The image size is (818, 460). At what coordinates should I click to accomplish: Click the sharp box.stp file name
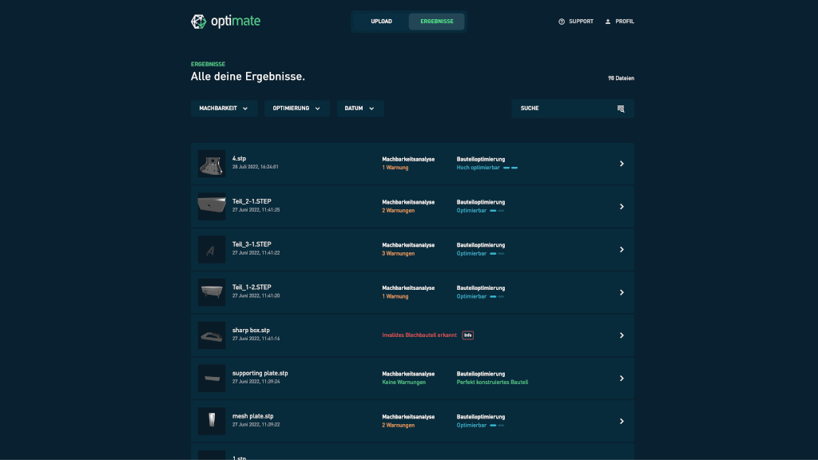click(251, 330)
